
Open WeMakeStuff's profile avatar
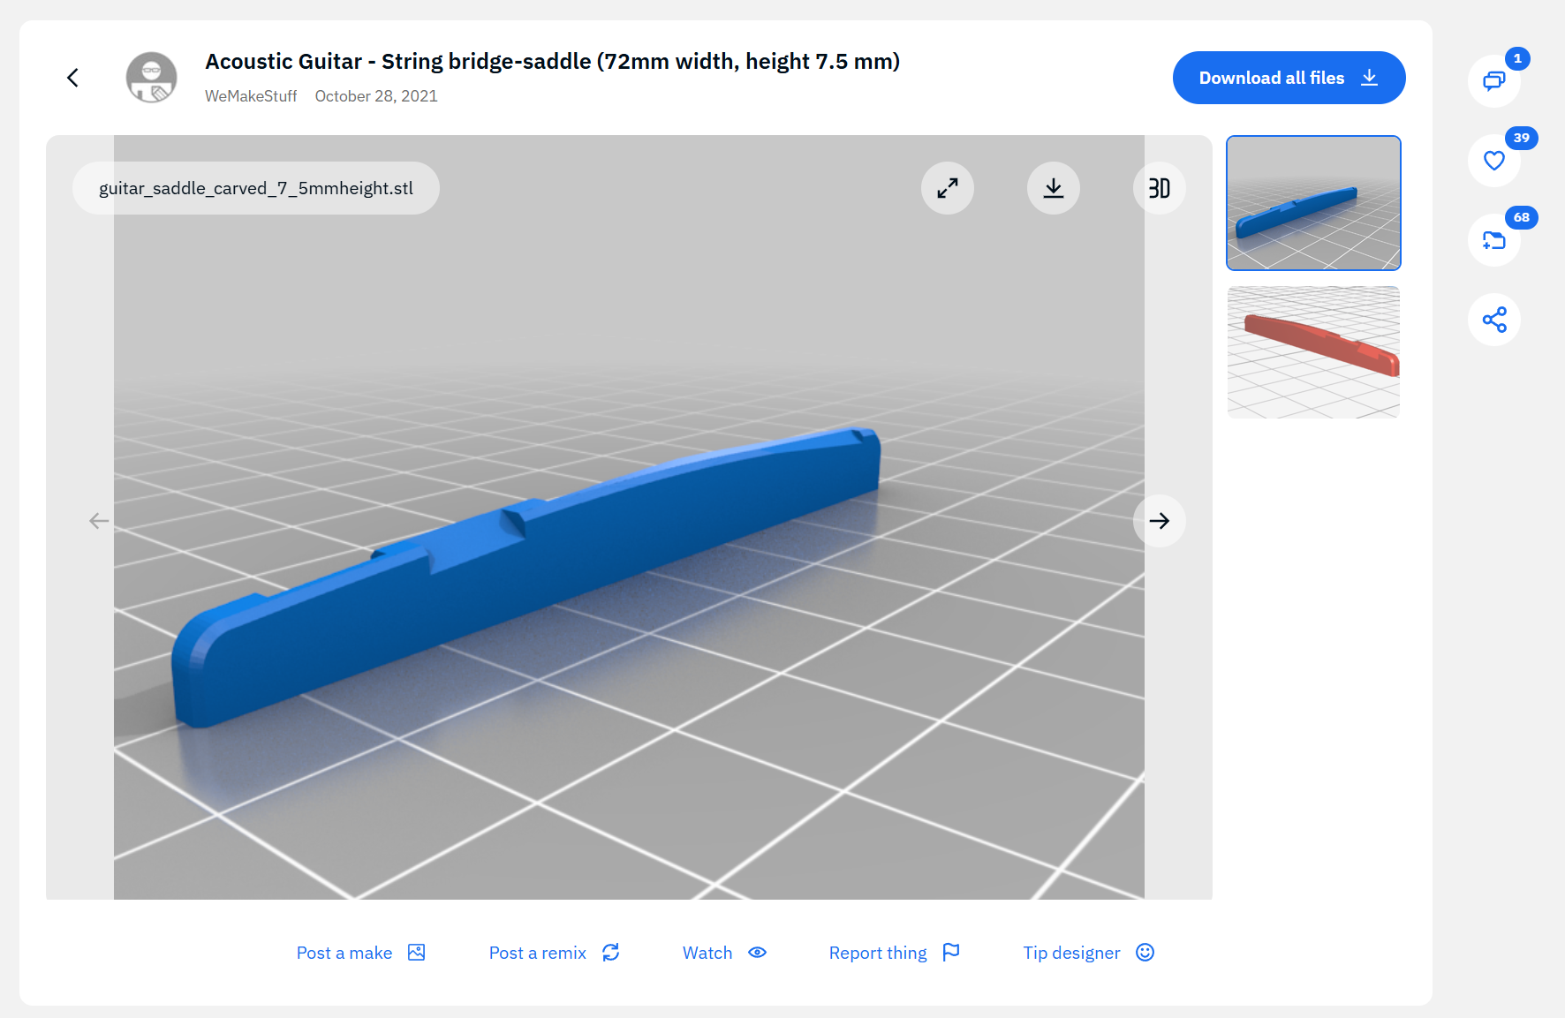point(151,78)
